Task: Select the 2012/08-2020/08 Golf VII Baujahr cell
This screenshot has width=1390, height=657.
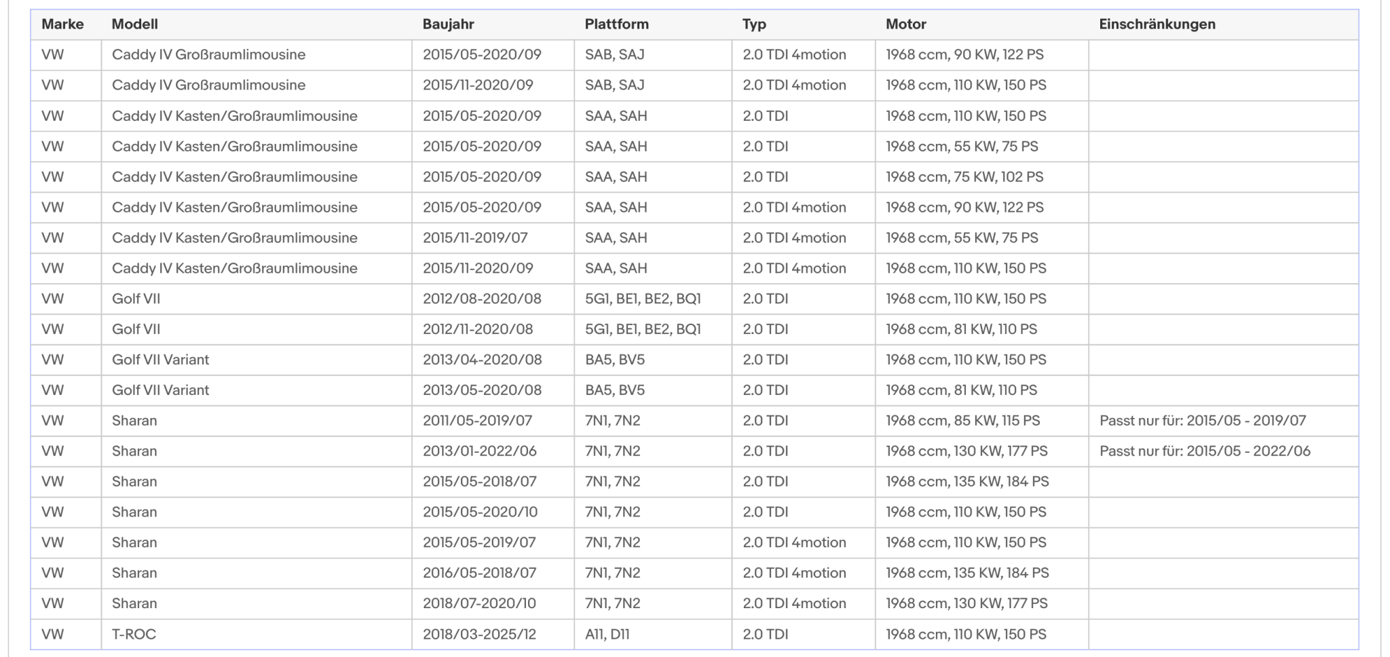Action: tap(493, 299)
